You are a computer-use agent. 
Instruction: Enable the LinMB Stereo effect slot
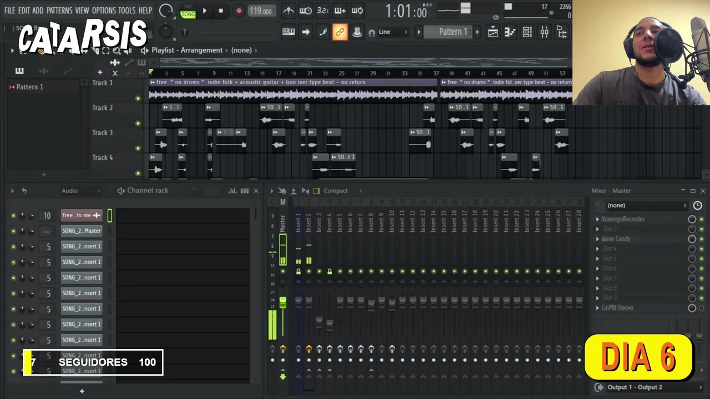pos(702,308)
